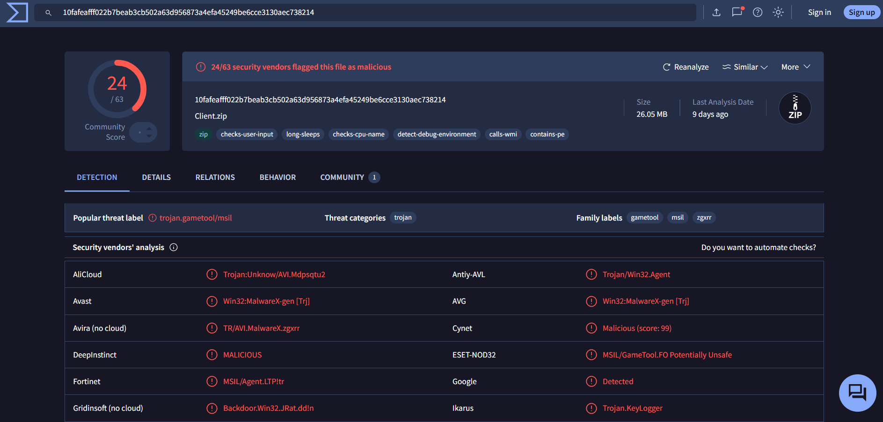Select the checks-cpu-name tag
883x422 pixels.
pos(358,135)
